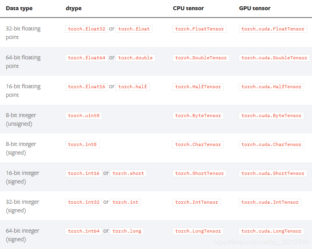Click the torch.uint8 code label
Viewport: 312px width, 249px height.
pos(83,116)
